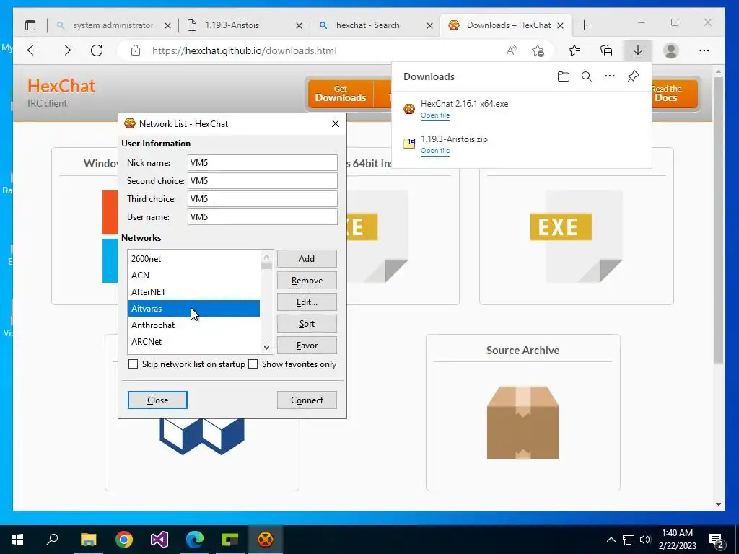Click the address bar URL
739x554 pixels.
(244, 51)
